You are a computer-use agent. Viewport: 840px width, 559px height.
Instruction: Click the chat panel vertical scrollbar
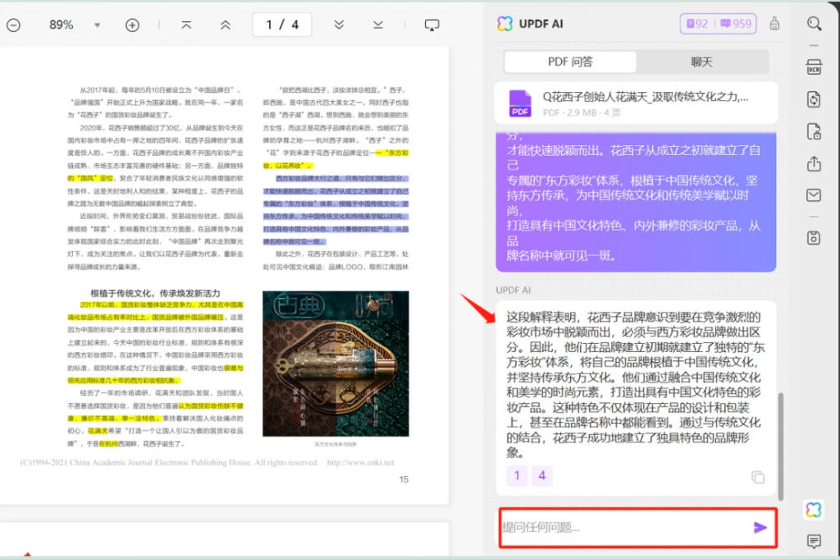point(781,447)
